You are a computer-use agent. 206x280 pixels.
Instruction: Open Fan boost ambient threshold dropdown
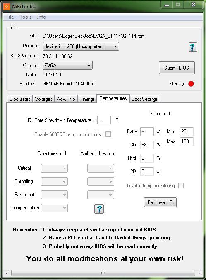click(101, 195)
